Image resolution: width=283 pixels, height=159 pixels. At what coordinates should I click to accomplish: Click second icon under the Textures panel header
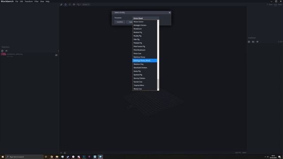6,51
